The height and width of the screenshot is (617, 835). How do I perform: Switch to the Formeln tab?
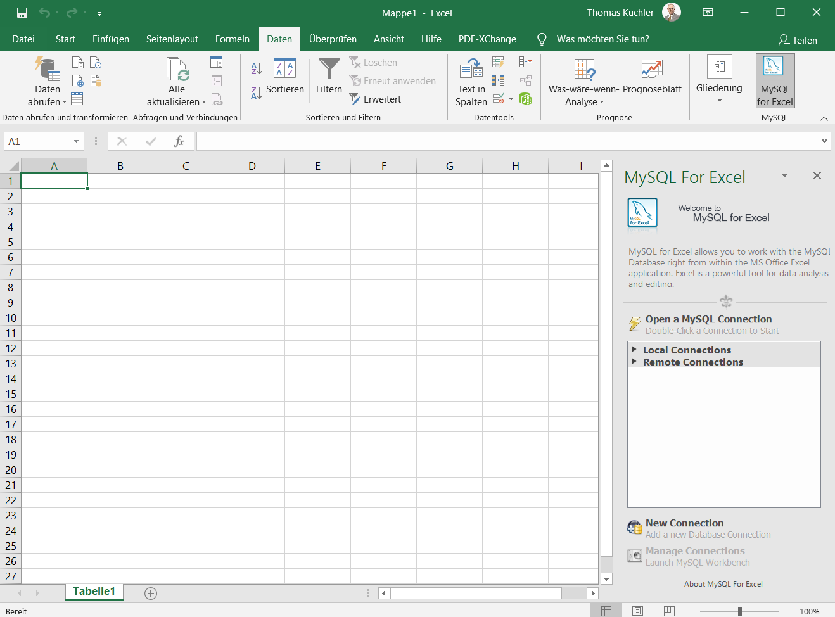pos(233,39)
